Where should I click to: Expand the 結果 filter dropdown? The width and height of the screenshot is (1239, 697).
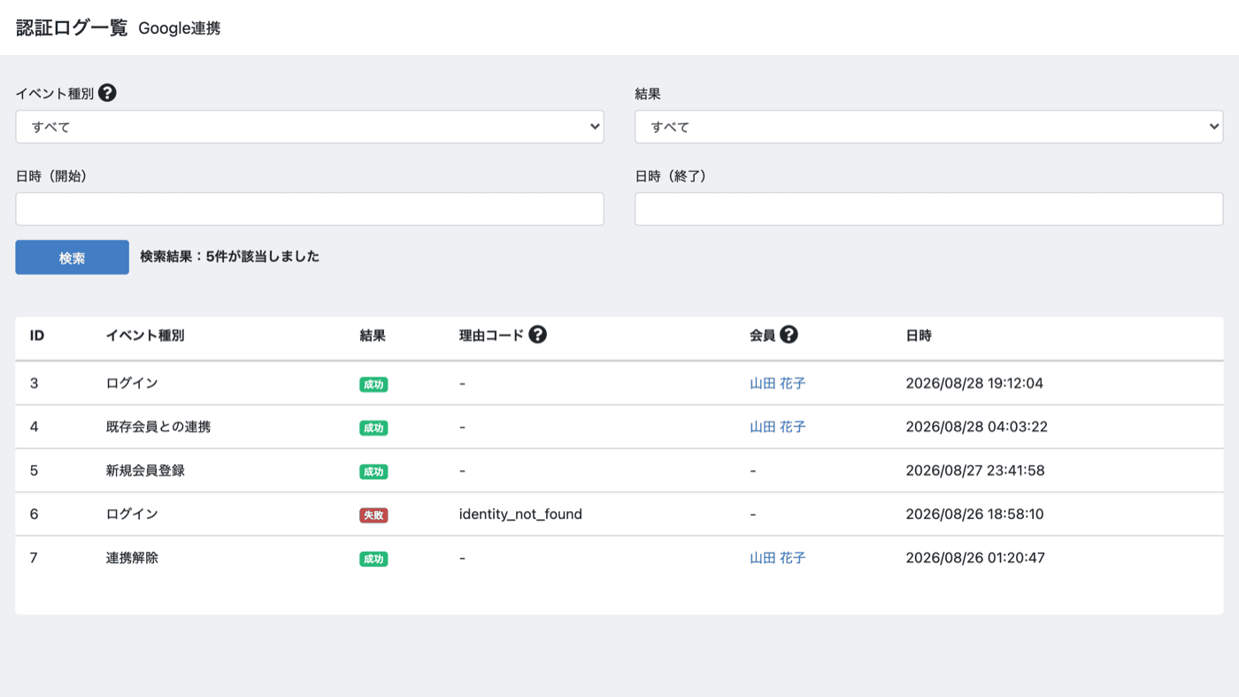[929, 127]
